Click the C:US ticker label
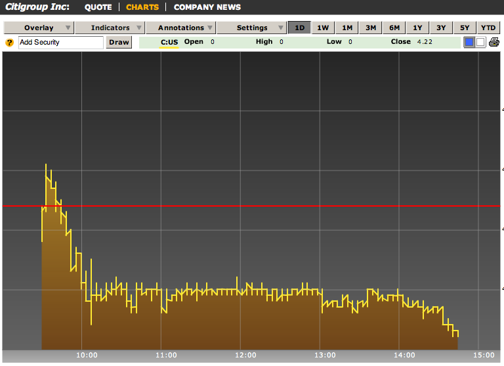This screenshot has width=504, height=366. click(169, 42)
